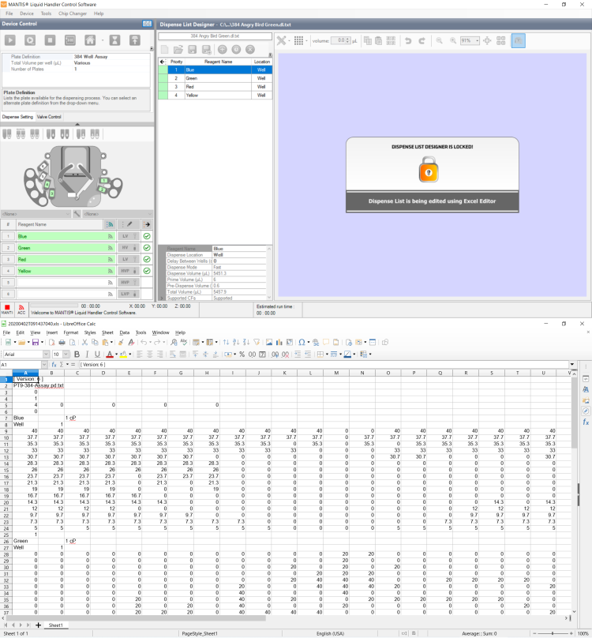This screenshot has height=638, width=592.
Task: Switch to the Valve Control tab
Action: [x=49, y=117]
